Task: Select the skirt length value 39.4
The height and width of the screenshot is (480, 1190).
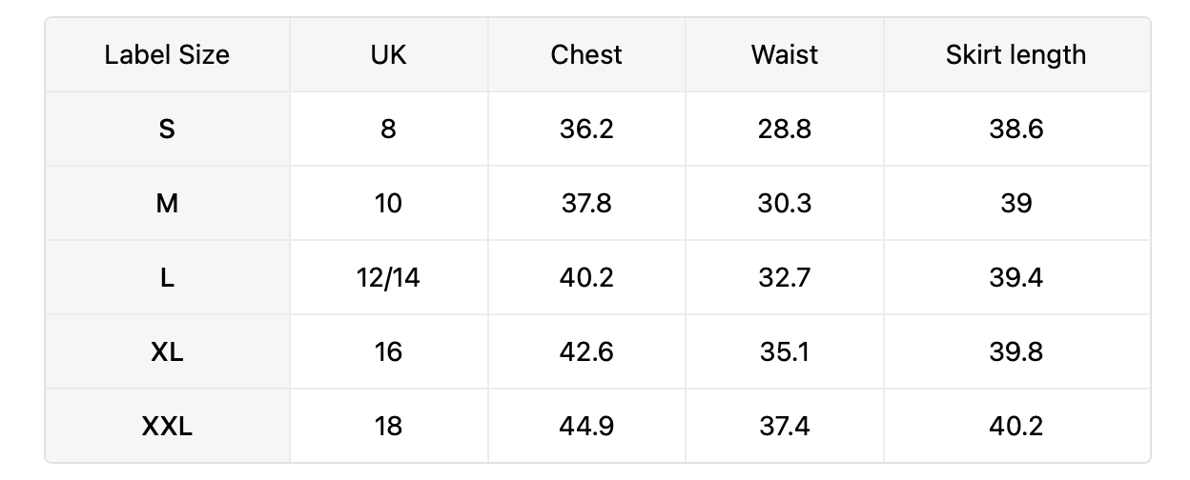Action: click(x=1016, y=277)
